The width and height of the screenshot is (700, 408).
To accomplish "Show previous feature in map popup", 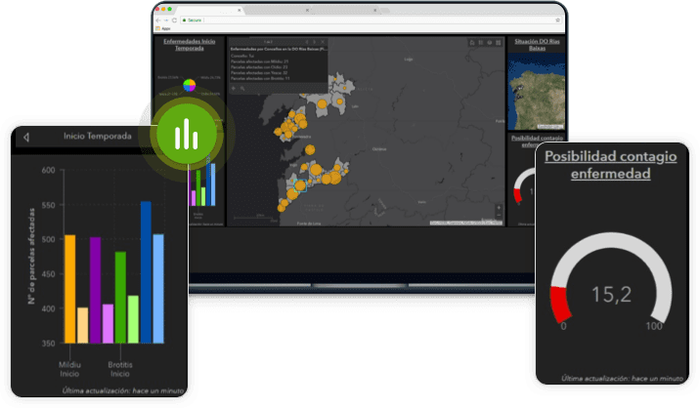I will click(x=307, y=42).
